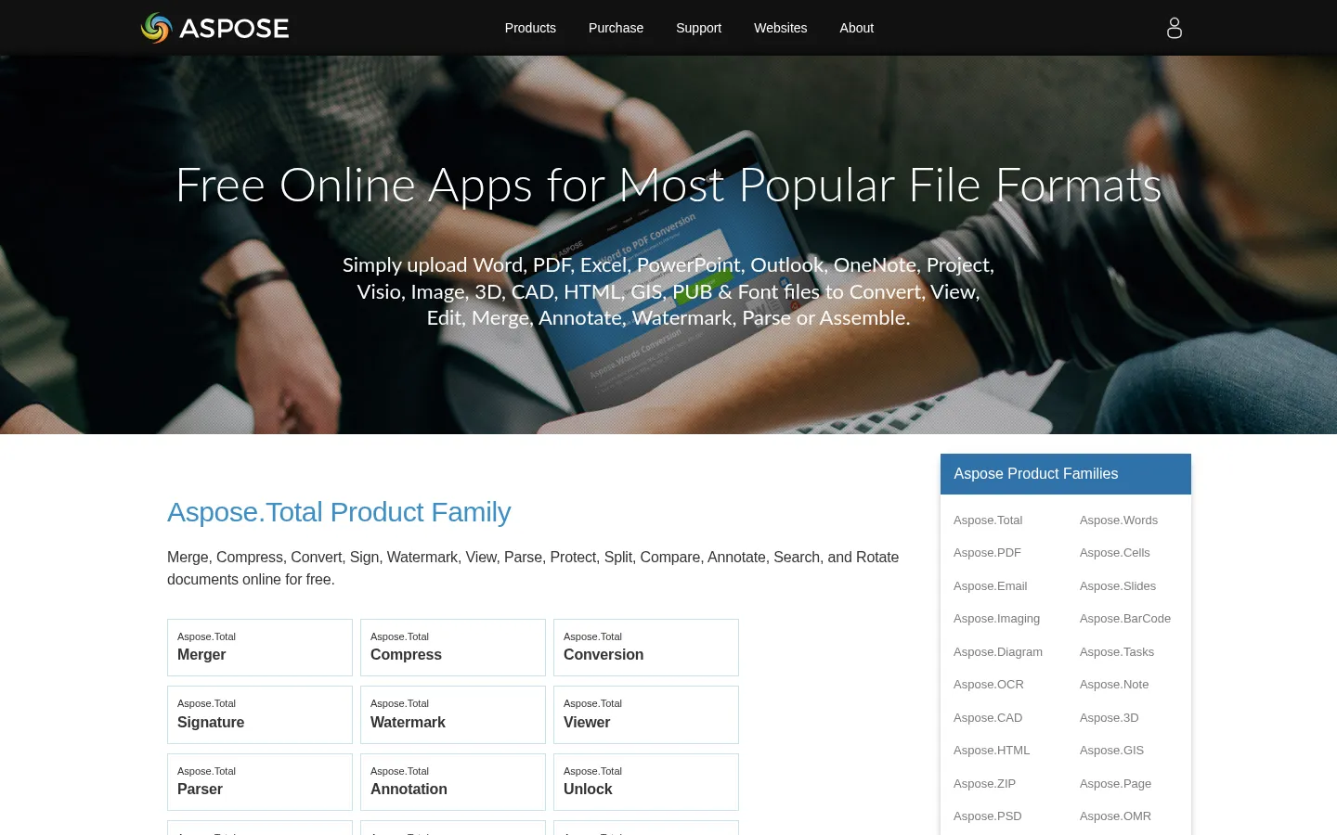Open the Aspose.Total Merger app
Viewport: 1337px width, 835px height.
[x=260, y=648]
